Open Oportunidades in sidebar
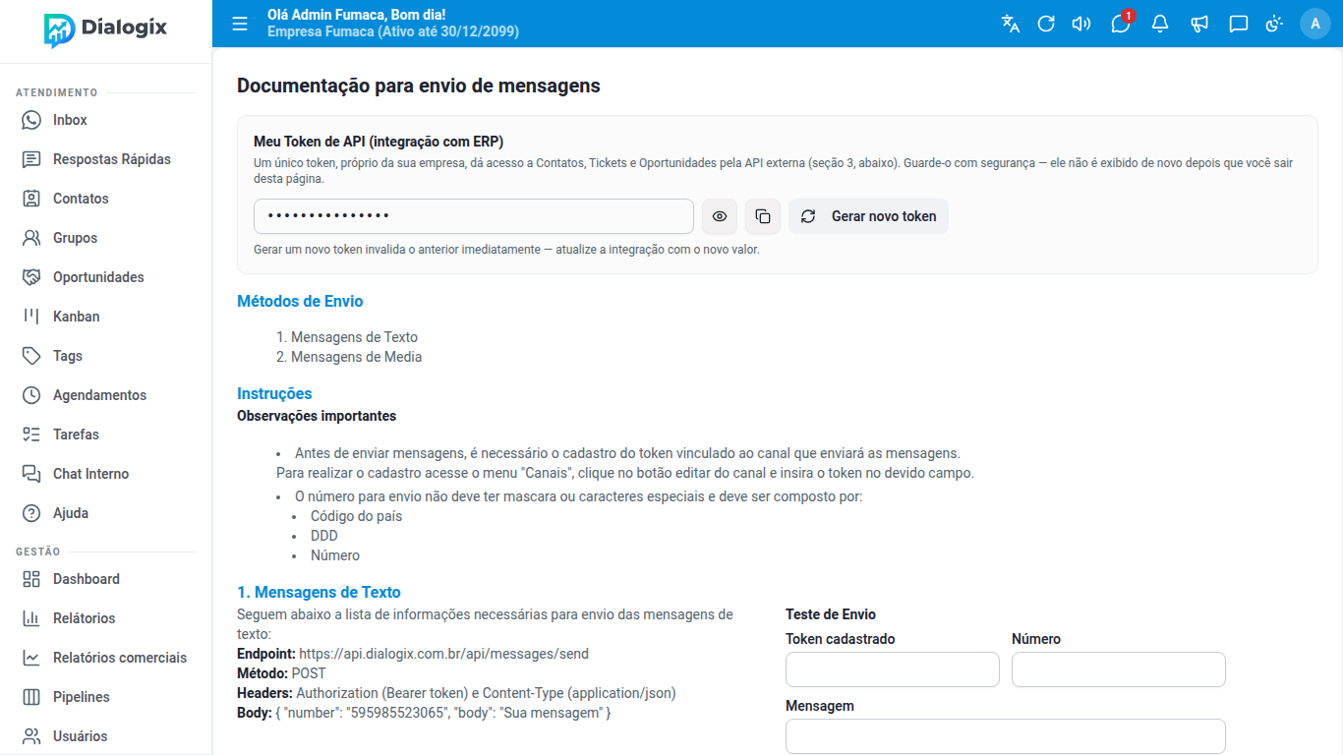The width and height of the screenshot is (1343, 755). point(106,277)
